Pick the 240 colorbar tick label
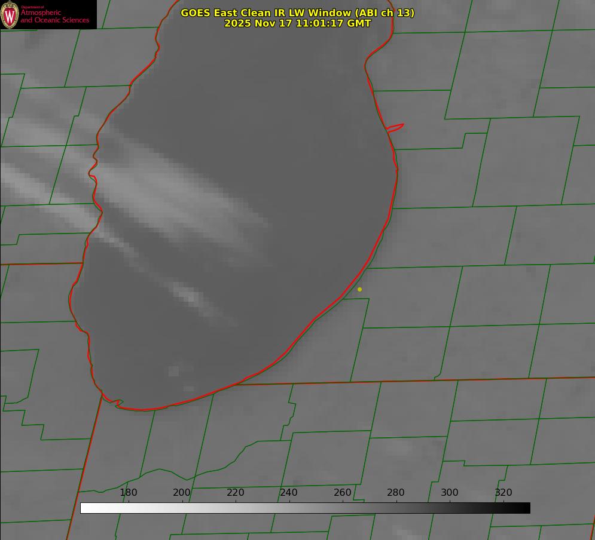Viewport: 595px width, 540px height. (x=289, y=492)
